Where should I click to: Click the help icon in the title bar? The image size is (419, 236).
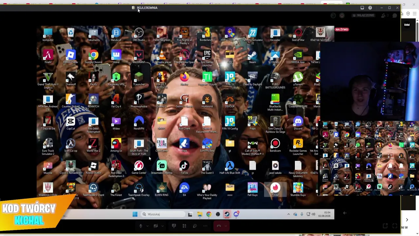point(370,8)
